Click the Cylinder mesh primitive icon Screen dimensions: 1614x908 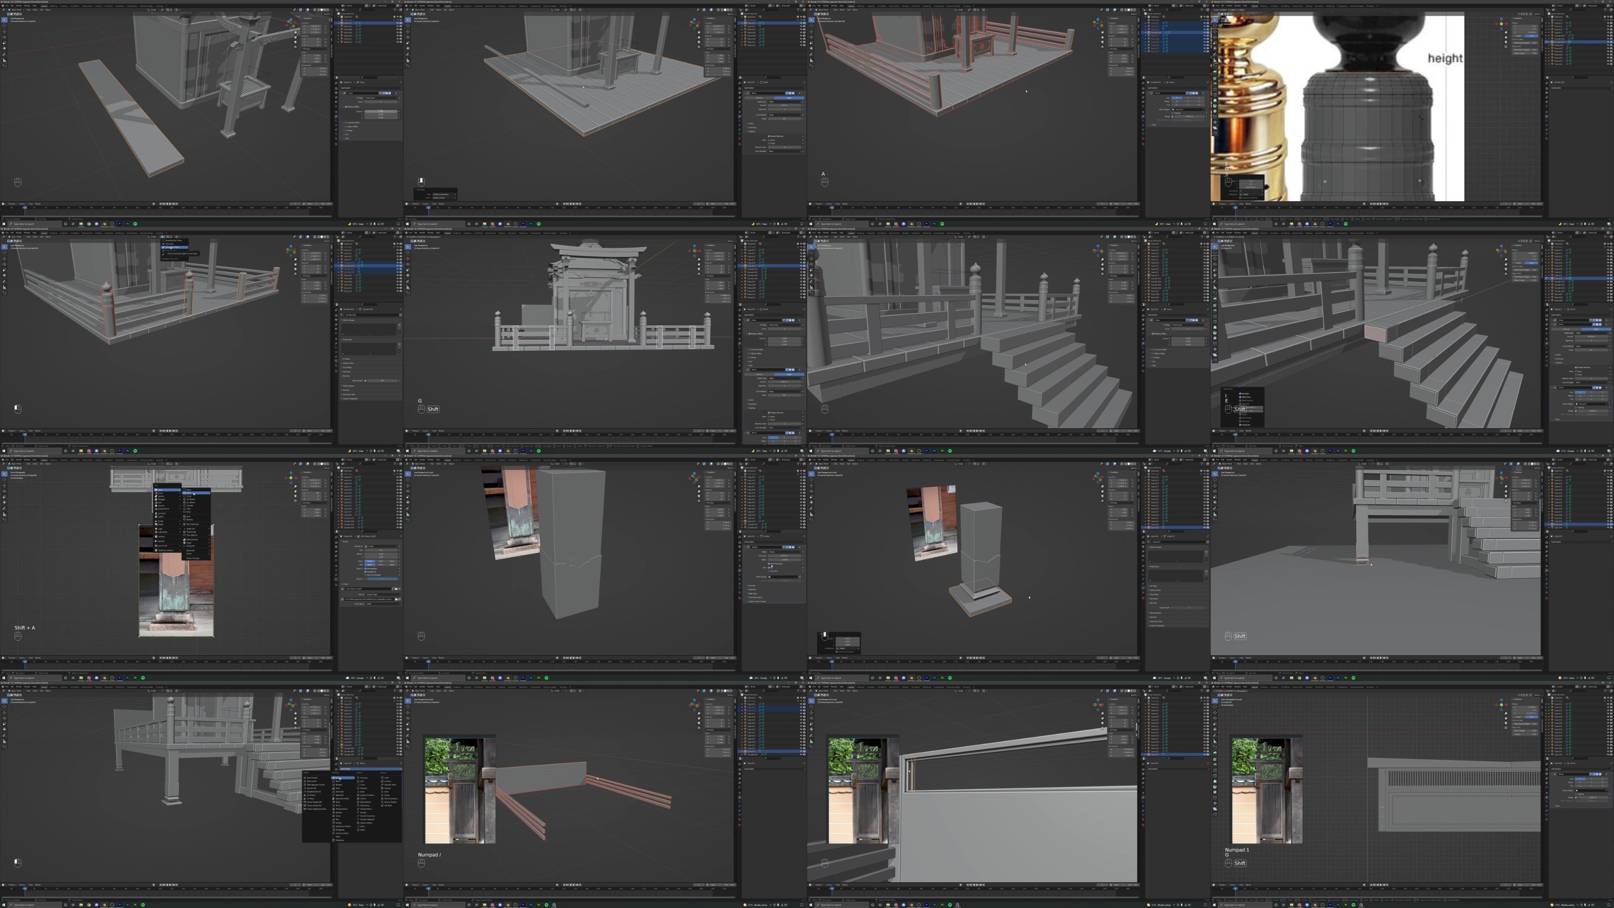tap(184, 505)
